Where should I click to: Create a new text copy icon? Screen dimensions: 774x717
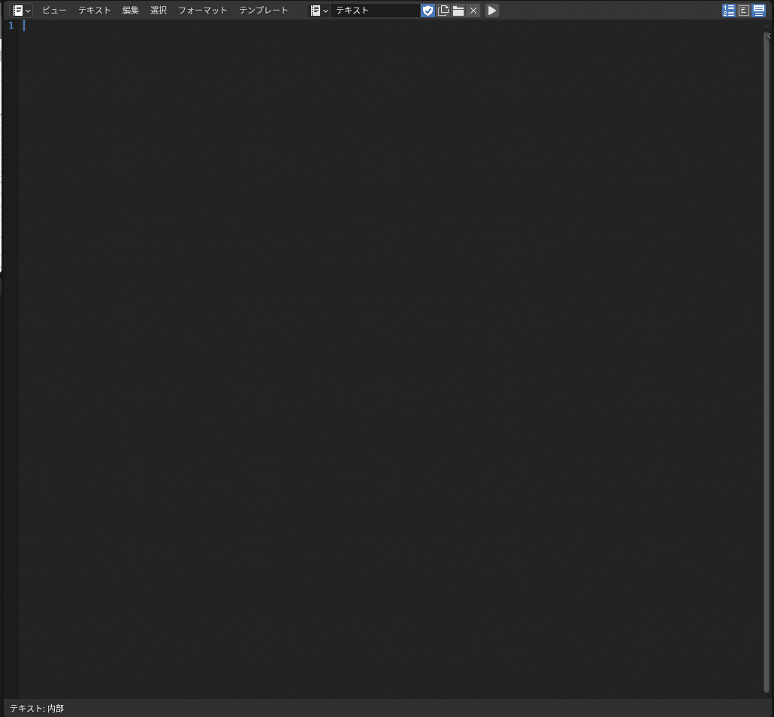(x=443, y=11)
